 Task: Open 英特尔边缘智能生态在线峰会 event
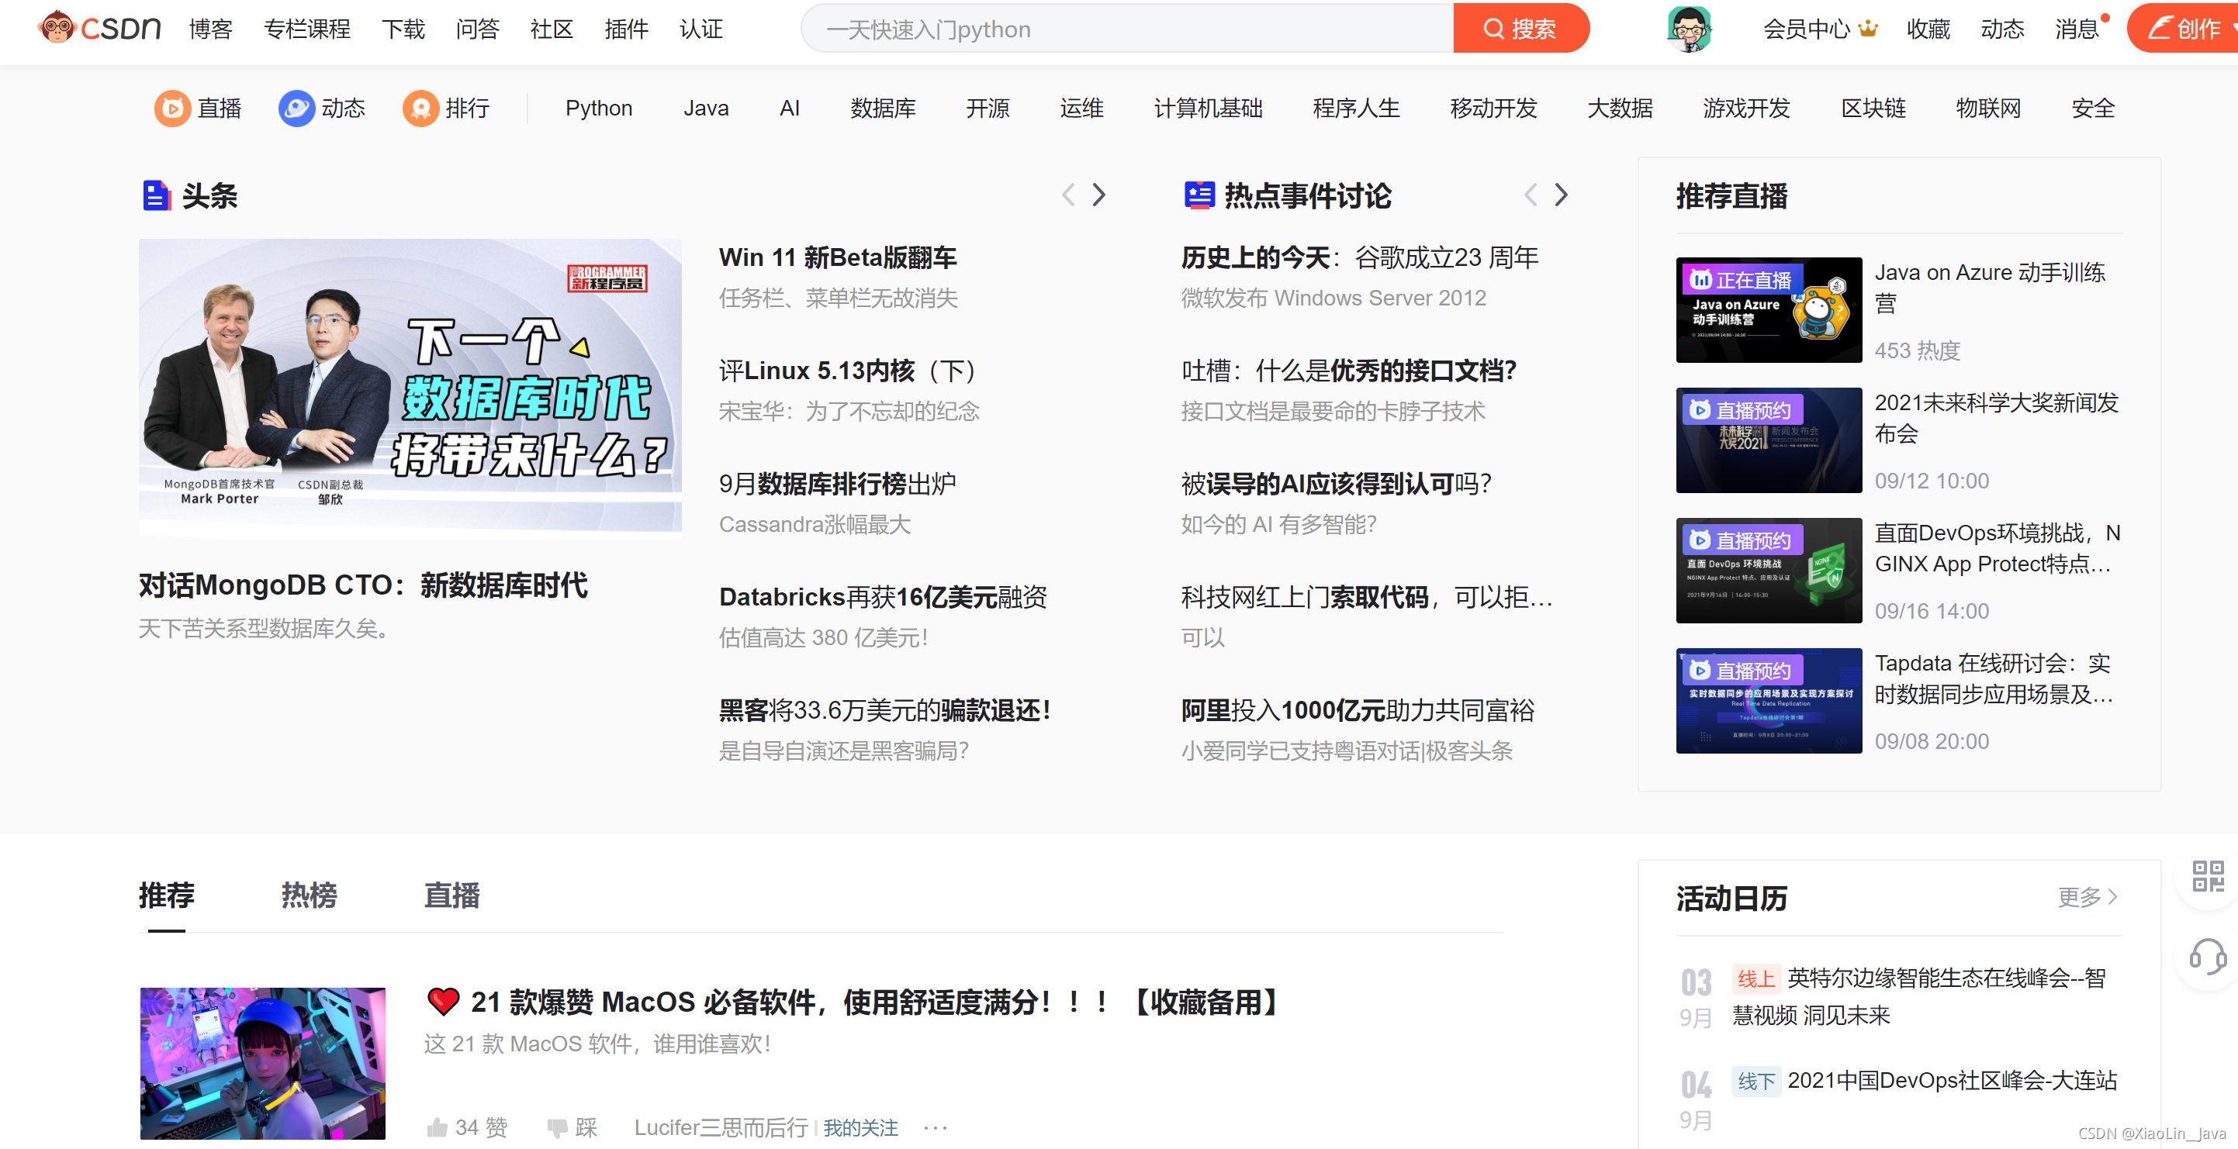tap(1919, 995)
